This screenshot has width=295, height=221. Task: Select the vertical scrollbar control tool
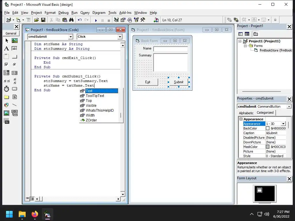(14, 81)
